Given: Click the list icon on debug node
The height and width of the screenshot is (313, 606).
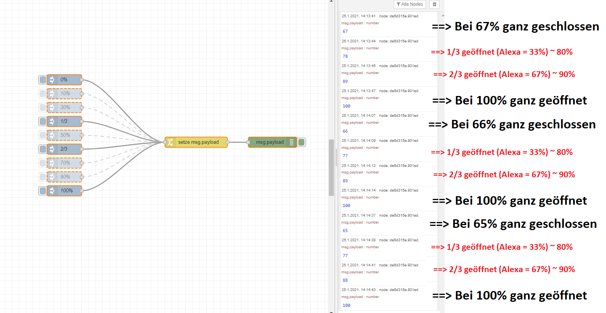Looking at the screenshot, I should tap(291, 142).
